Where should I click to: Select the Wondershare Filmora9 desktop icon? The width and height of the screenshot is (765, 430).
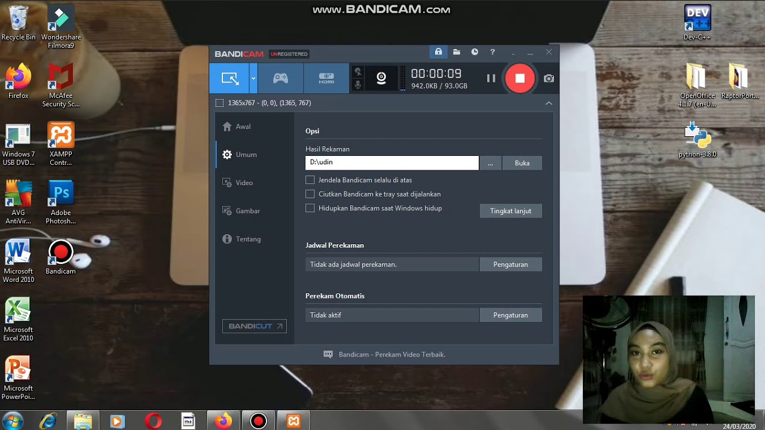click(x=61, y=27)
